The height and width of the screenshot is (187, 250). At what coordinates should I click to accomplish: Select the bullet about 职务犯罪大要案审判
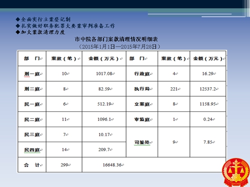click(x=65, y=26)
